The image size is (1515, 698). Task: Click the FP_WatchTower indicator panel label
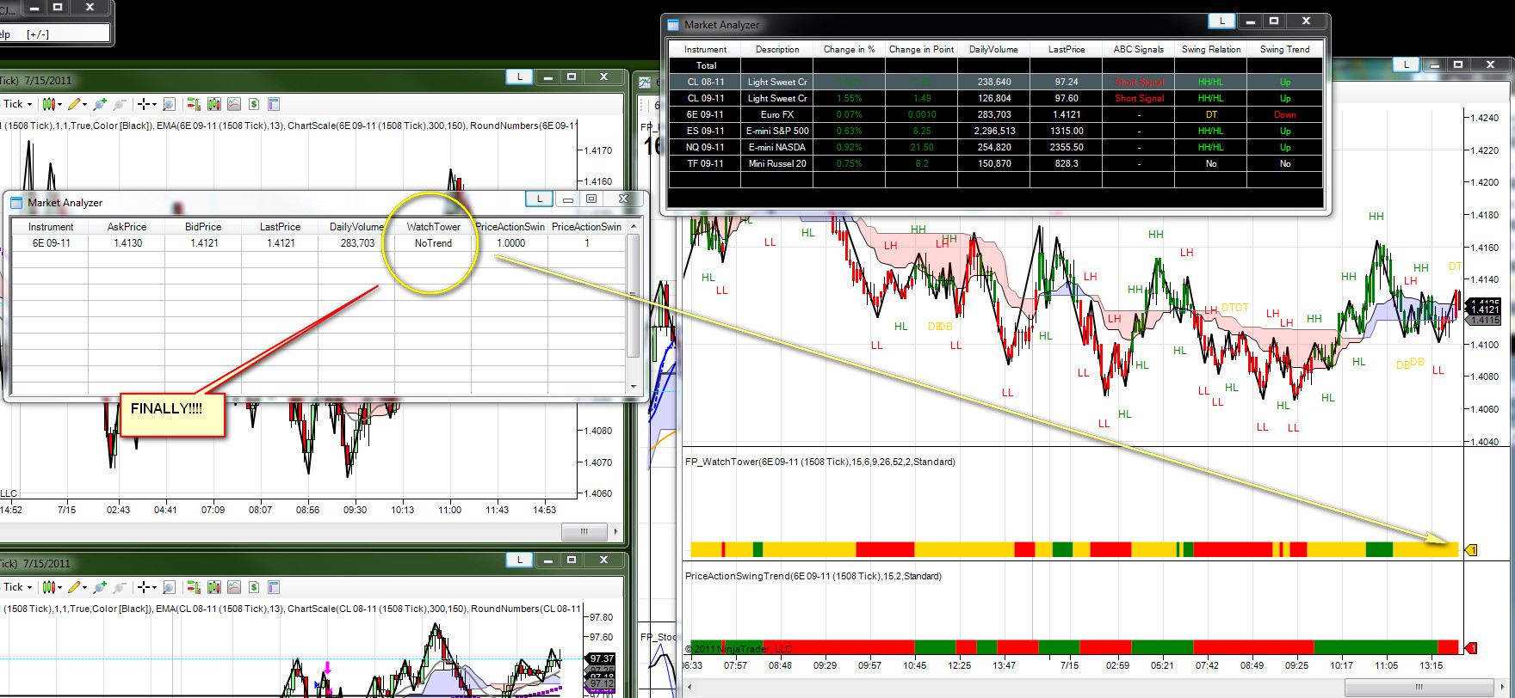[819, 462]
